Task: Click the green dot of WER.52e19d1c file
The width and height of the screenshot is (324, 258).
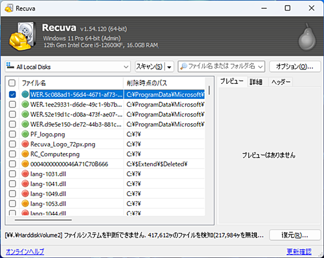Action: 25,114
